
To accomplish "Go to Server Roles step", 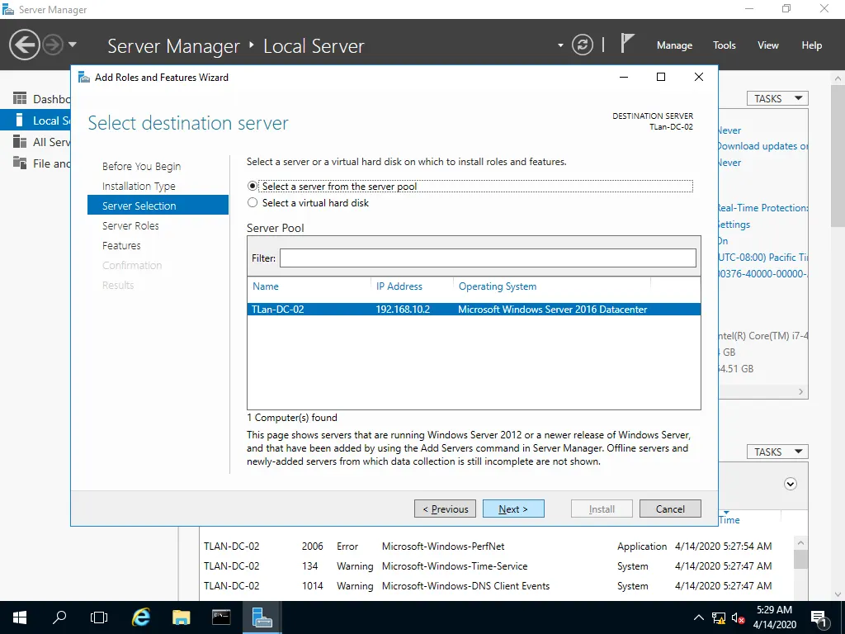I will [130, 225].
